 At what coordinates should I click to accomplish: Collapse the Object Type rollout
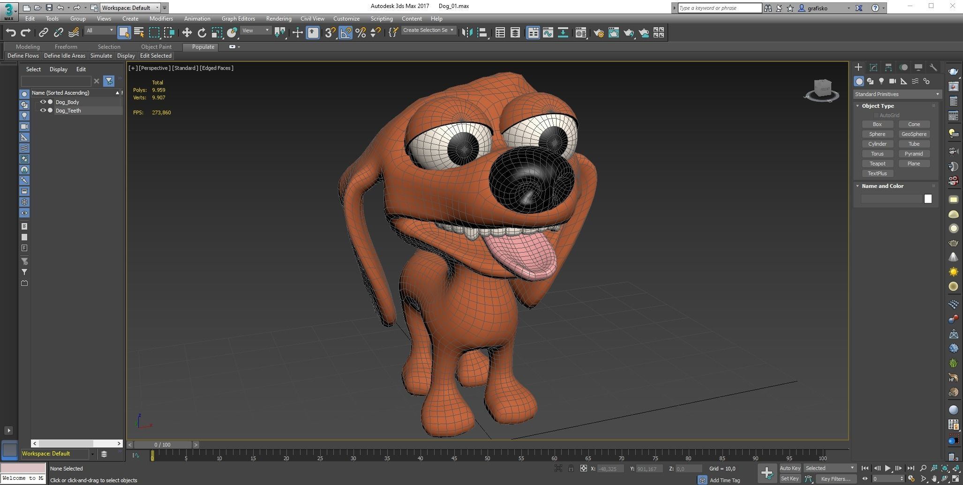878,106
